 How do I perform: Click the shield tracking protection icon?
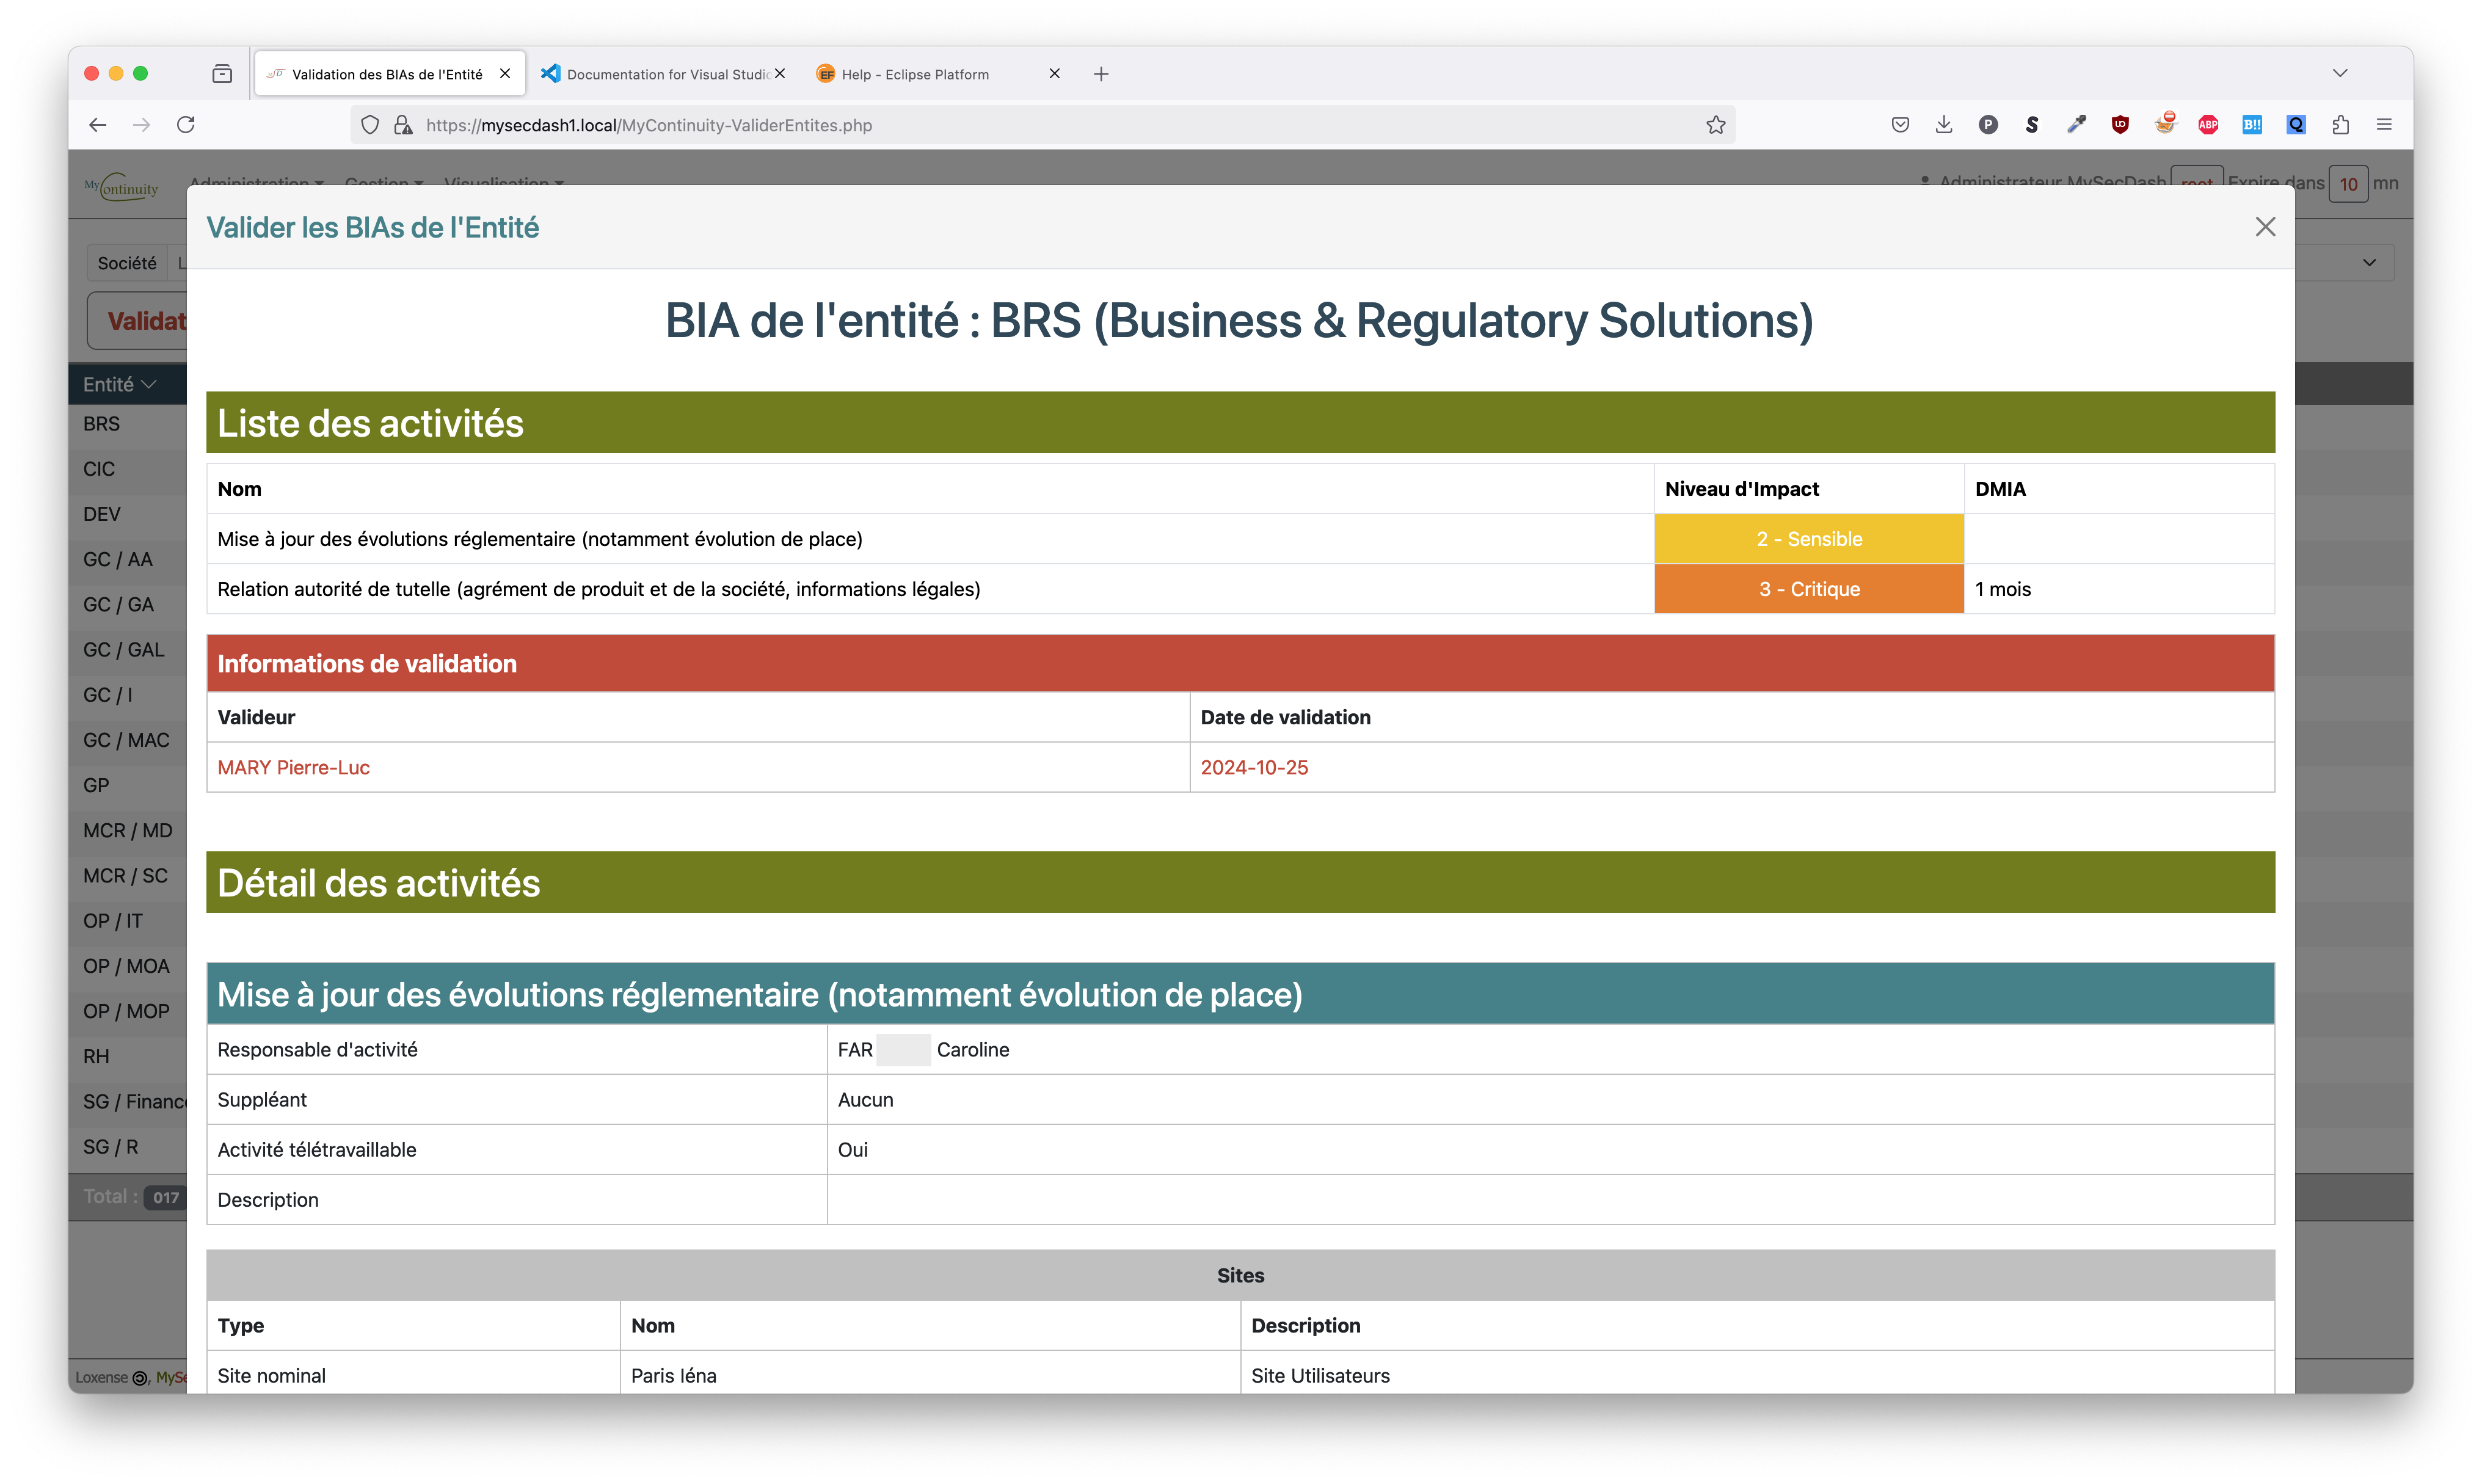pos(370,125)
